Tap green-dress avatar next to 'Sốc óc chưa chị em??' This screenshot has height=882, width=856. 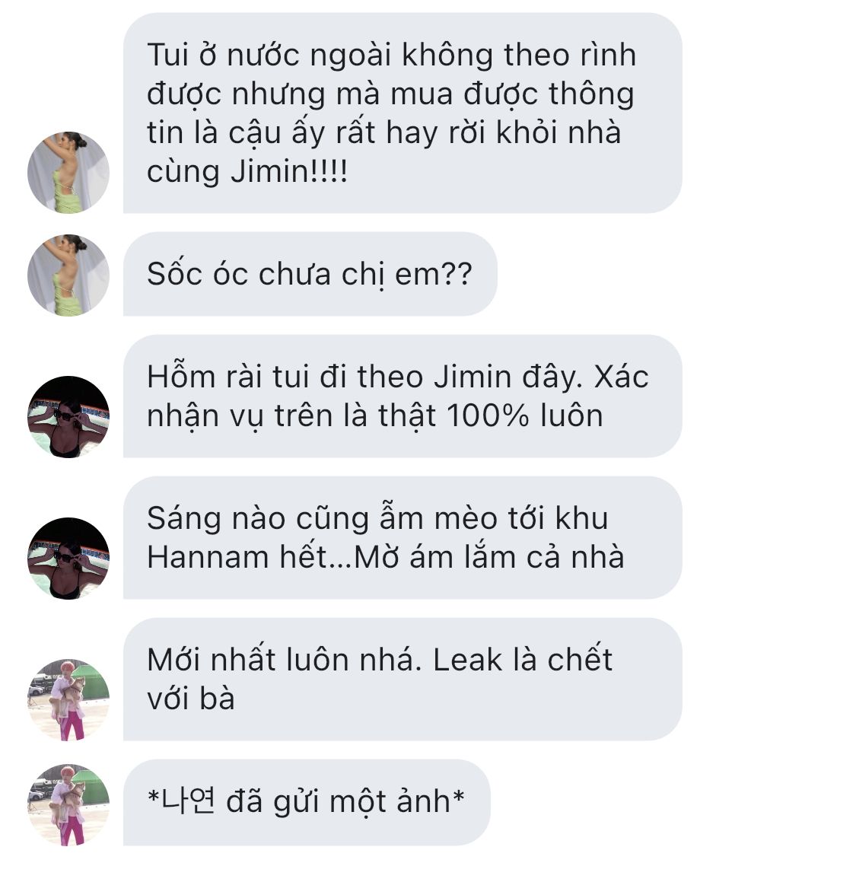(x=68, y=275)
